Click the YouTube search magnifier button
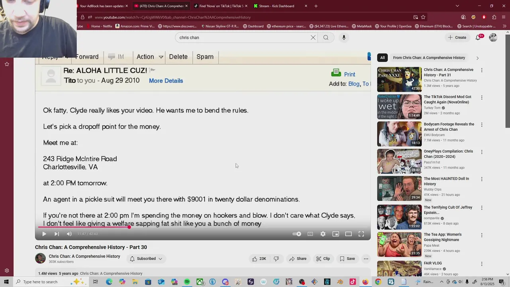 coord(326,37)
